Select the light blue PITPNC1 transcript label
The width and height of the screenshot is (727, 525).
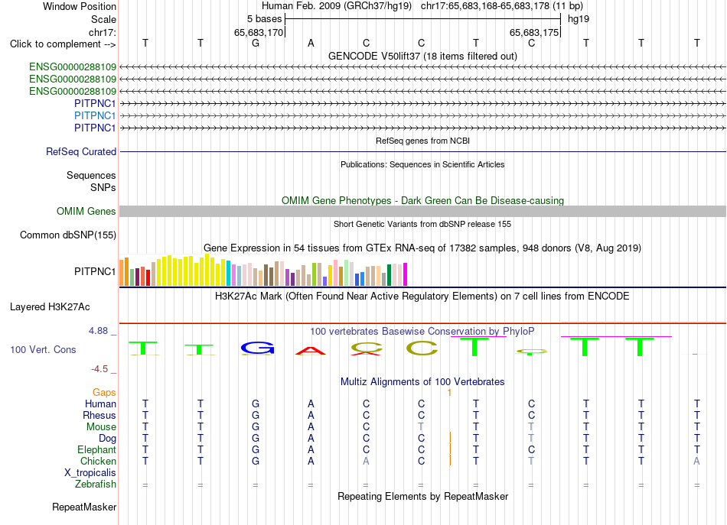point(95,115)
